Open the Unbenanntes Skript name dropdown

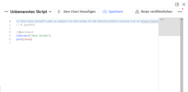50,12
